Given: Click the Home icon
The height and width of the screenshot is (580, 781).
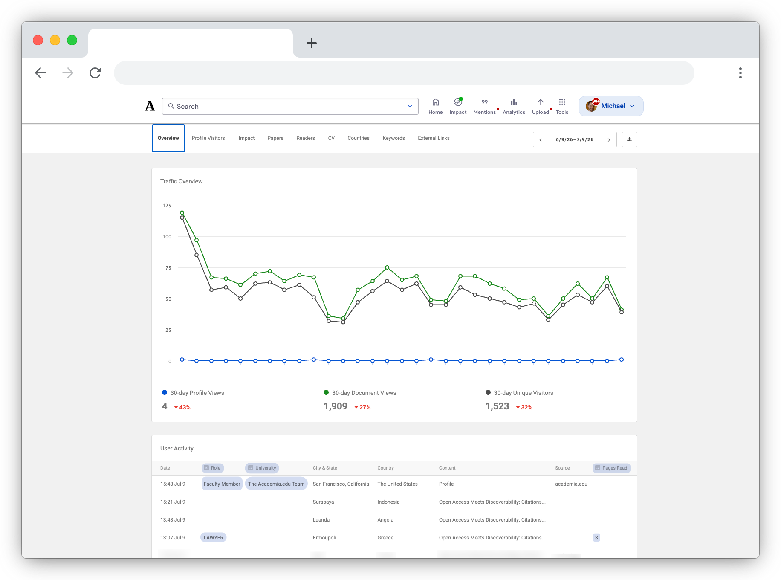Looking at the screenshot, I should point(436,102).
